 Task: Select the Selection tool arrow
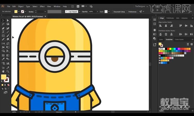3,20
